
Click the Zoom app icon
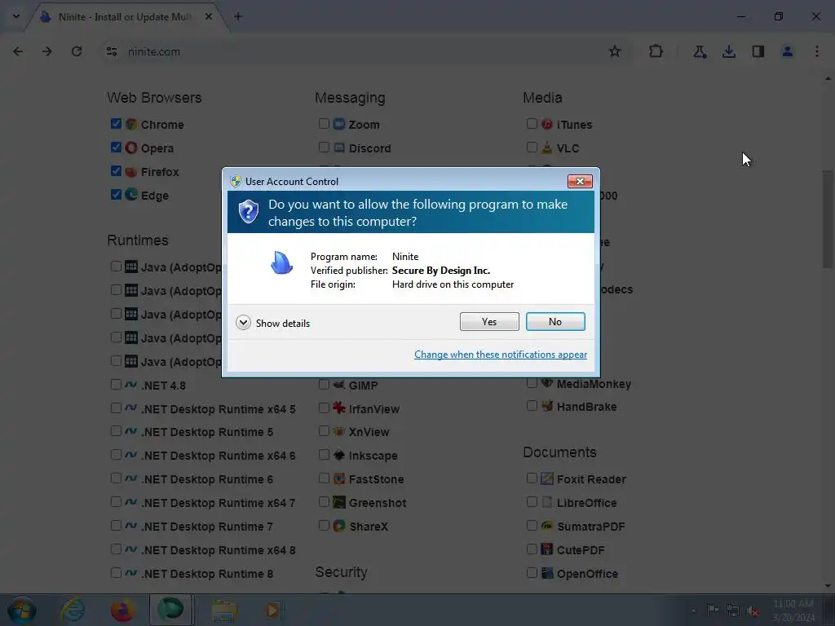(x=339, y=124)
